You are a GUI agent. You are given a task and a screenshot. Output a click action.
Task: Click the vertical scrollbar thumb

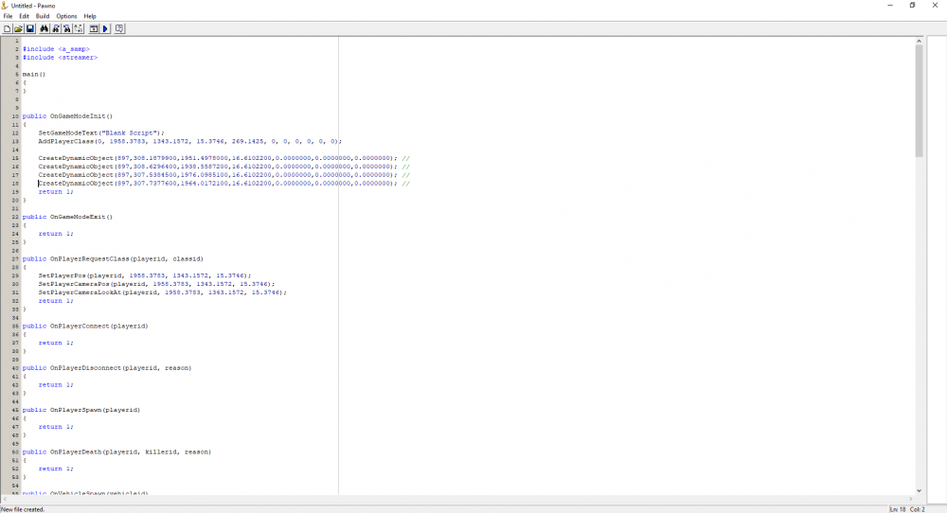point(919,100)
